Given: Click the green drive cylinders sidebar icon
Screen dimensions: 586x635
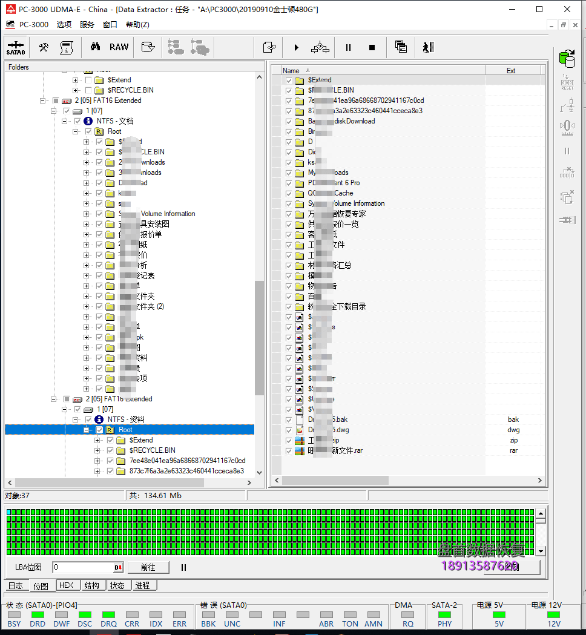Looking at the screenshot, I should (567, 58).
